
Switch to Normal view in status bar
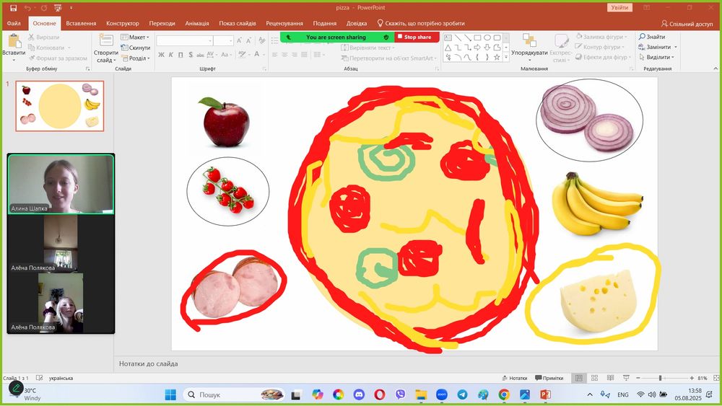pos(579,378)
